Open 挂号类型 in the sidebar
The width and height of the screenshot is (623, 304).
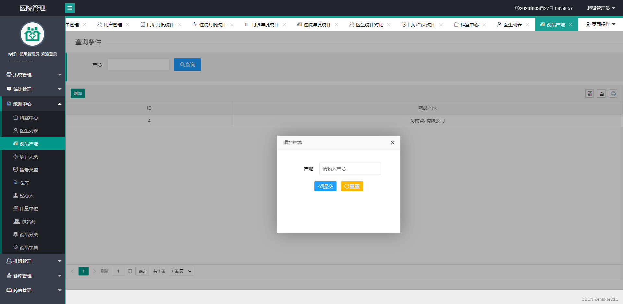[x=33, y=170]
